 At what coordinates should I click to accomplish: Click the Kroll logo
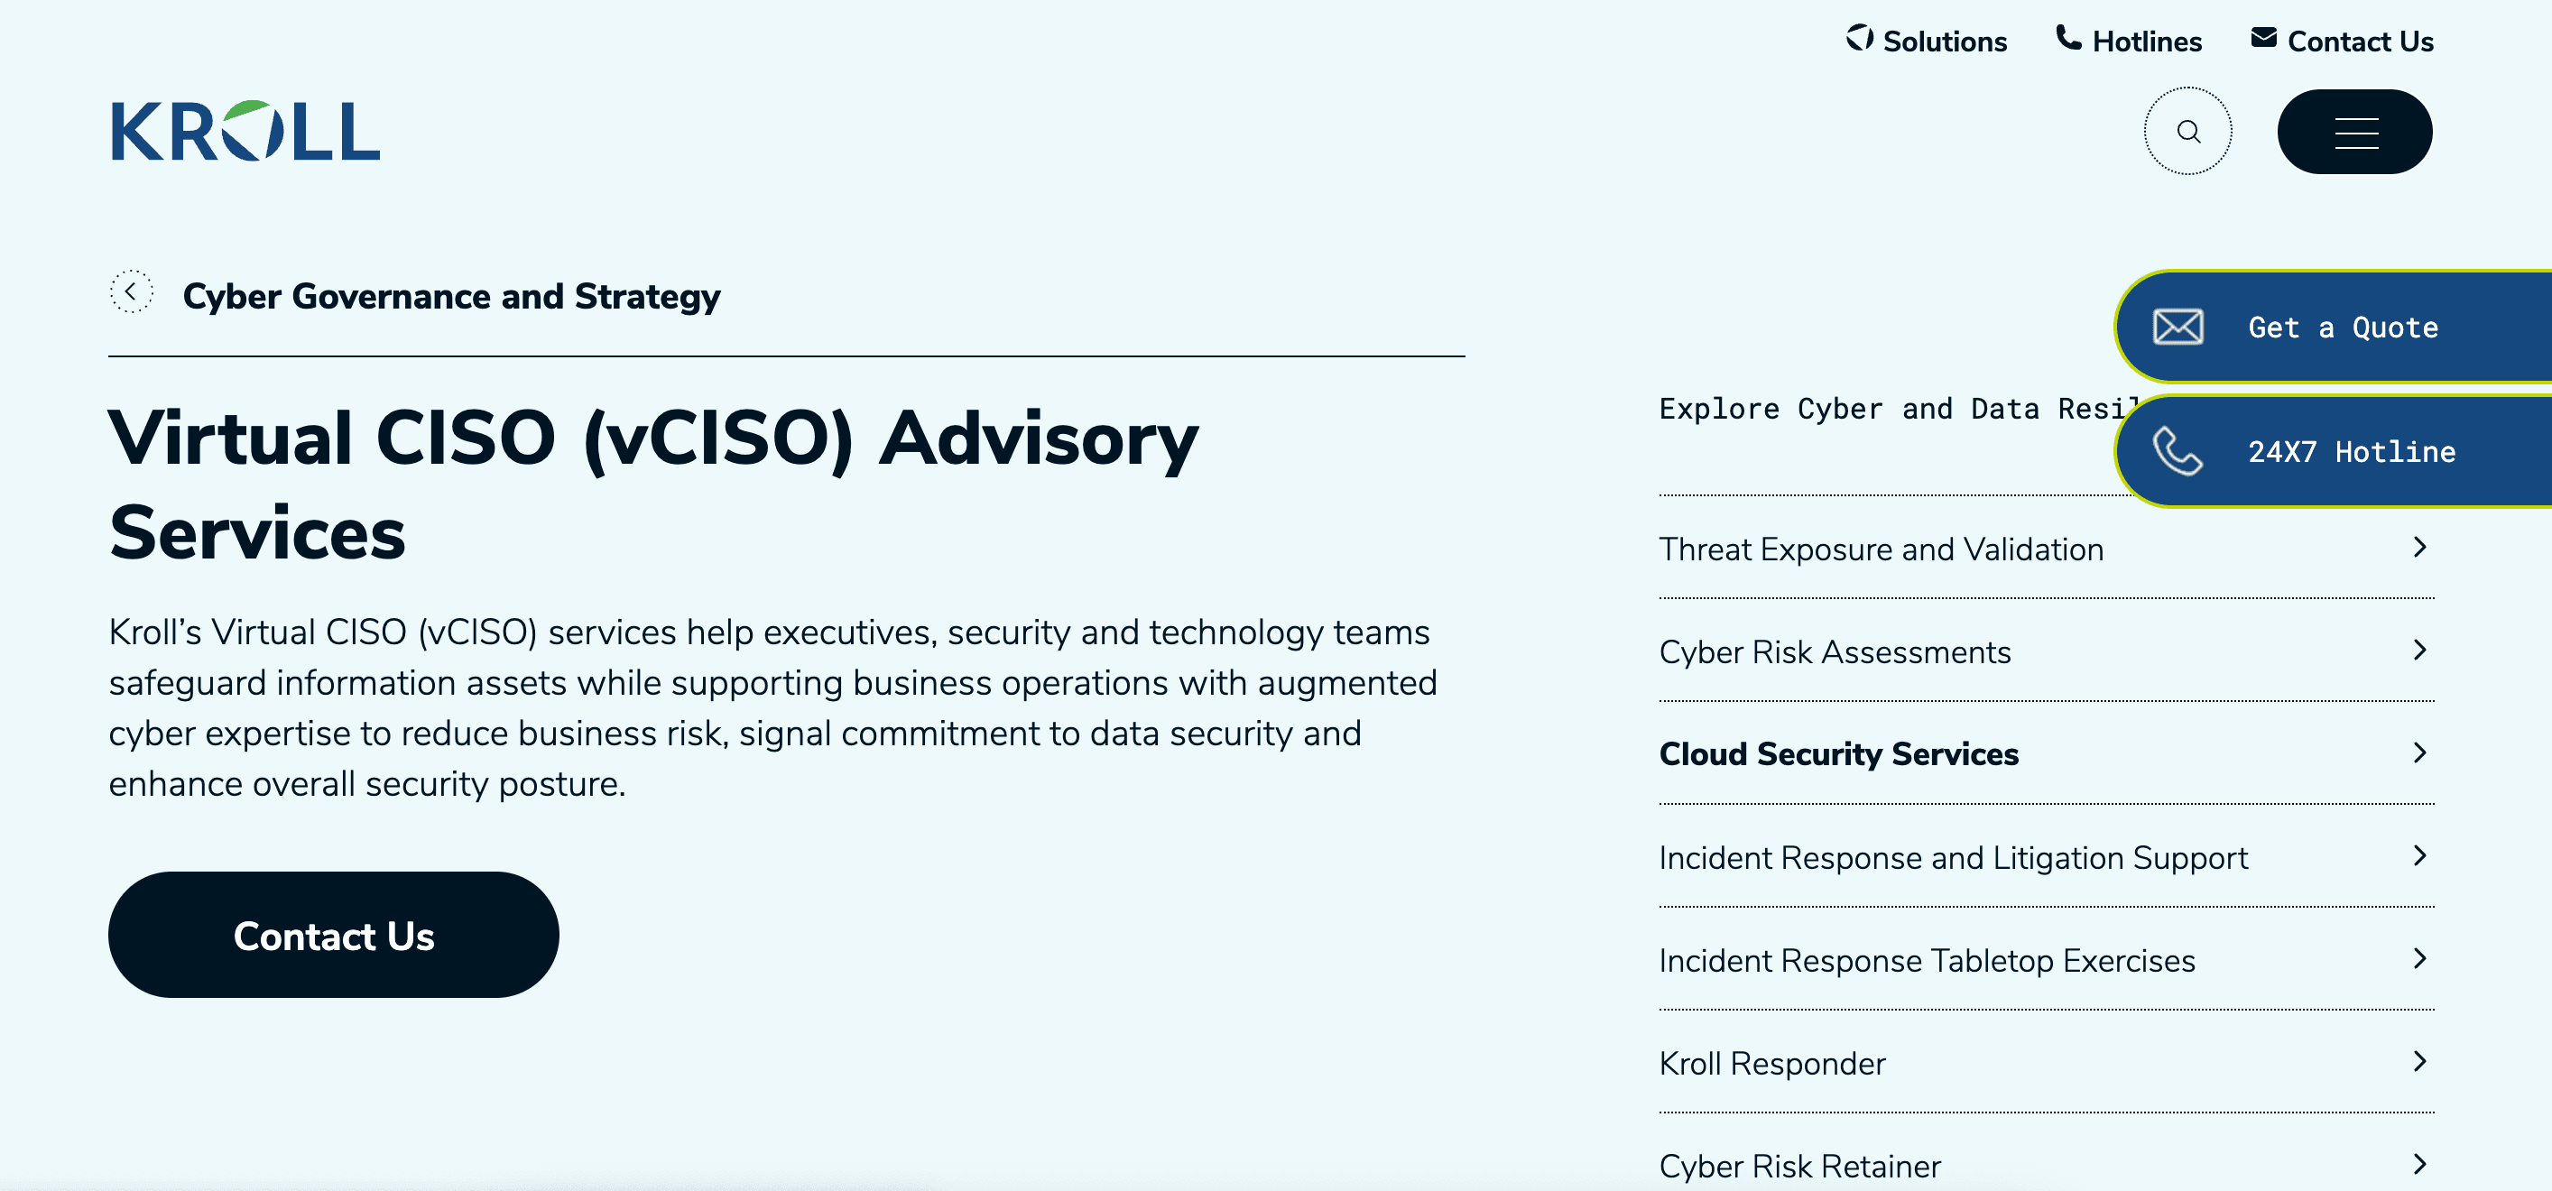coord(245,131)
